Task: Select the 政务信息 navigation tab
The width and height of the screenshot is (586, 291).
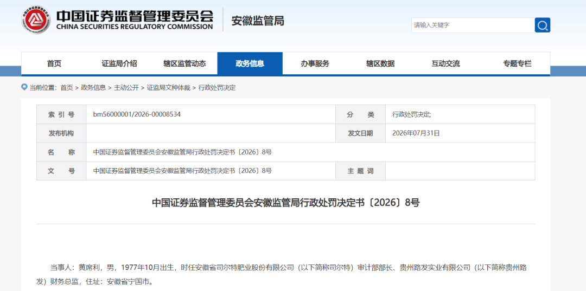Action: click(x=250, y=63)
